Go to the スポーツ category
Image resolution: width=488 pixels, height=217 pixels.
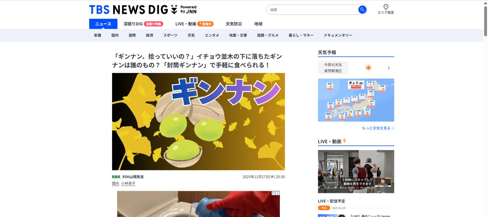[x=170, y=35]
